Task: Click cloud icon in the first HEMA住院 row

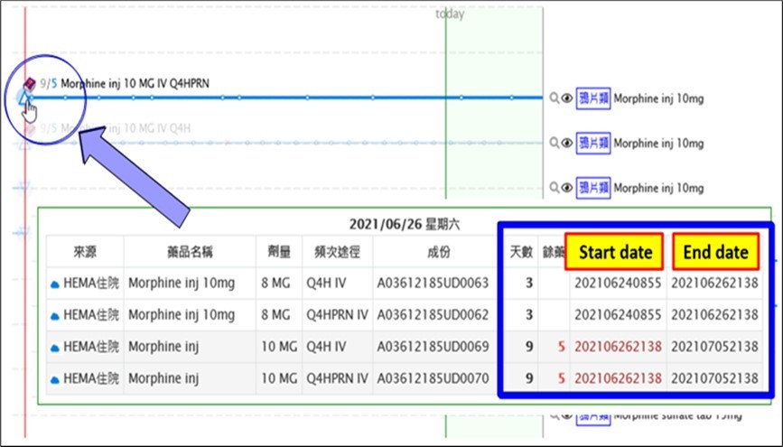Action: [x=55, y=284]
